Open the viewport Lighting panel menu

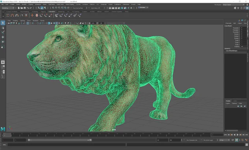(22, 20)
